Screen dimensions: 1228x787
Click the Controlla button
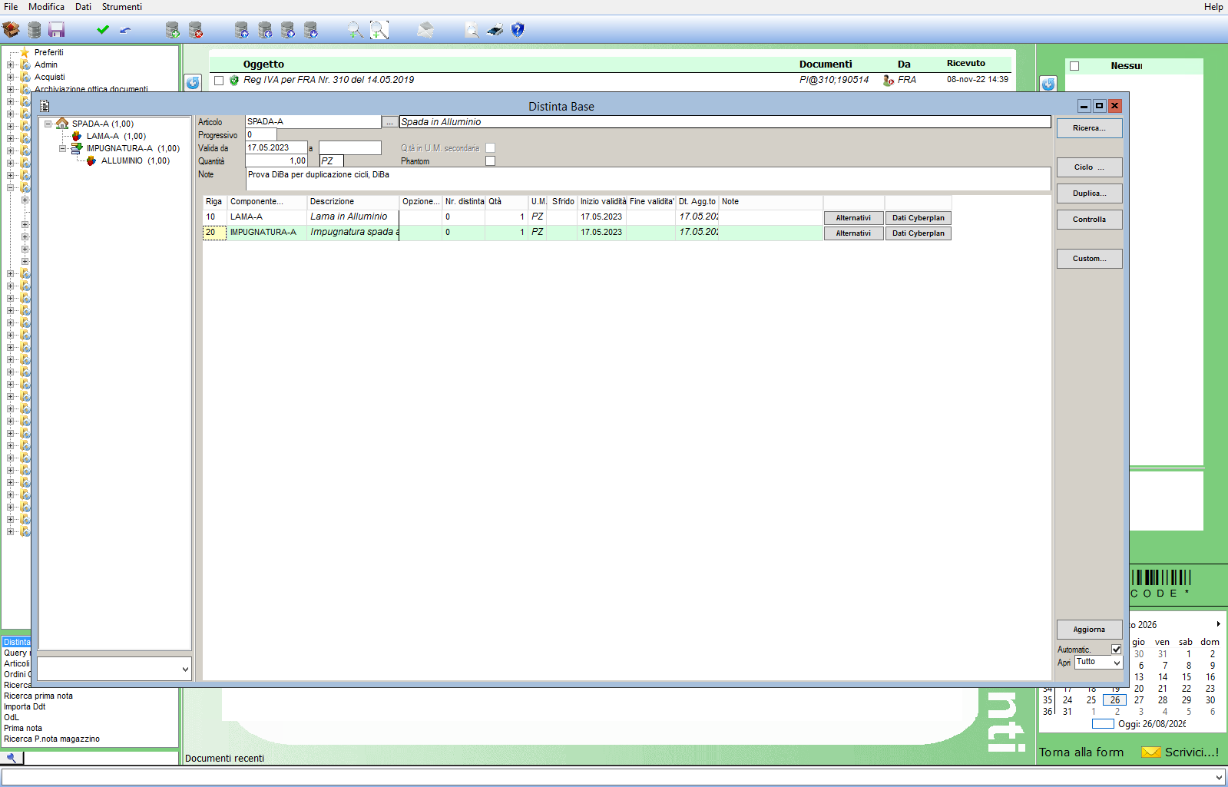point(1089,220)
